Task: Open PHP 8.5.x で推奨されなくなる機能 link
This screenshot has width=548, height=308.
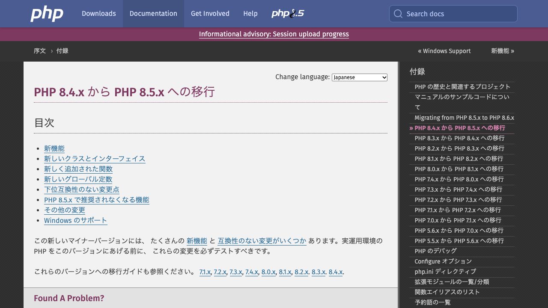Action: [x=97, y=200]
